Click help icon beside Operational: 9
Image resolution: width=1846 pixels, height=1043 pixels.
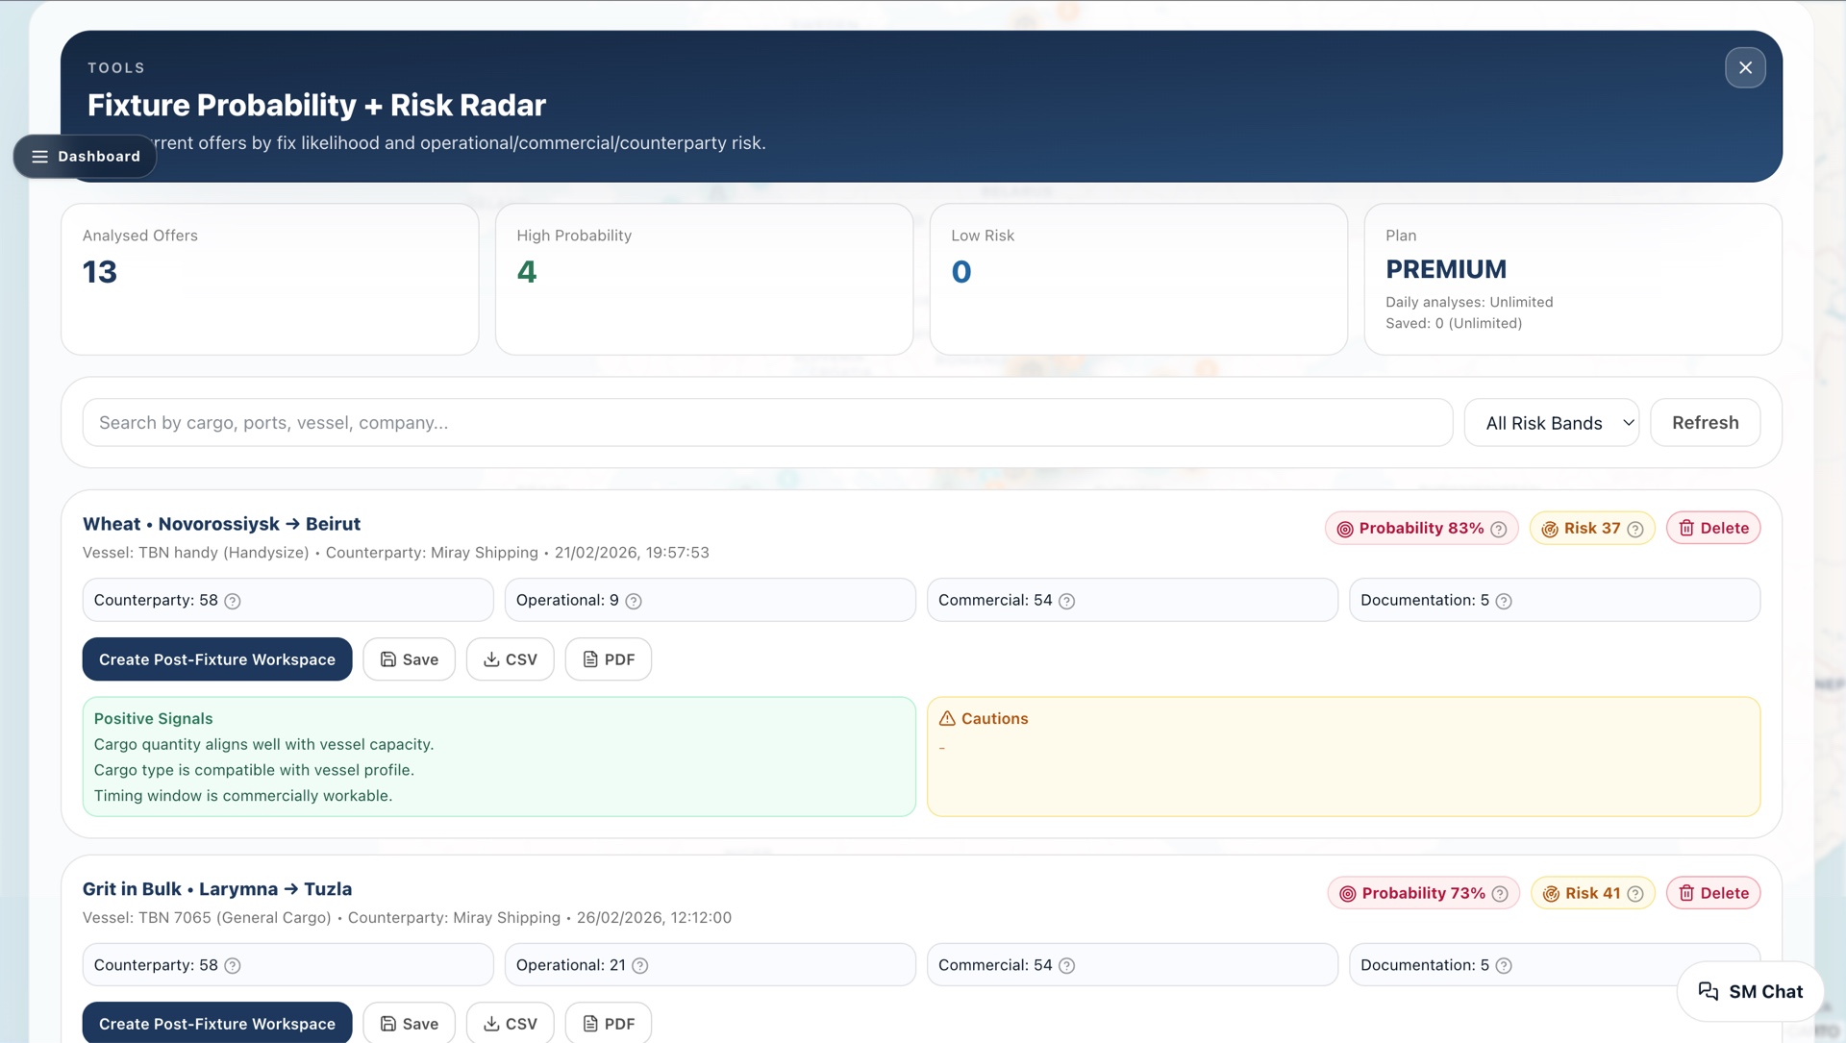(634, 601)
